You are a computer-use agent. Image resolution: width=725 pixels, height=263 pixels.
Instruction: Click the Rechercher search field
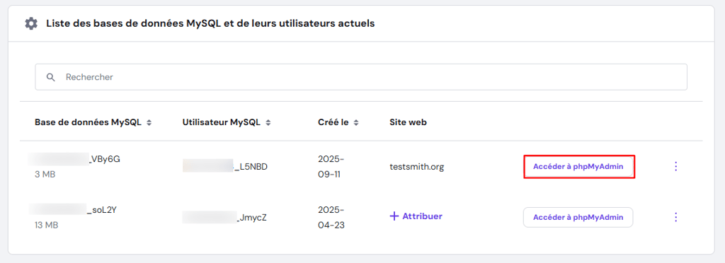(x=361, y=77)
